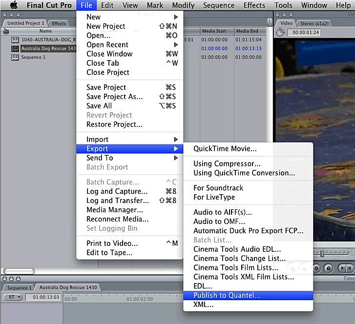Image resolution: width=355 pixels, height=324 pixels.
Task: Select Australia Dog Rescue sequence icon
Action: click(x=15, y=49)
